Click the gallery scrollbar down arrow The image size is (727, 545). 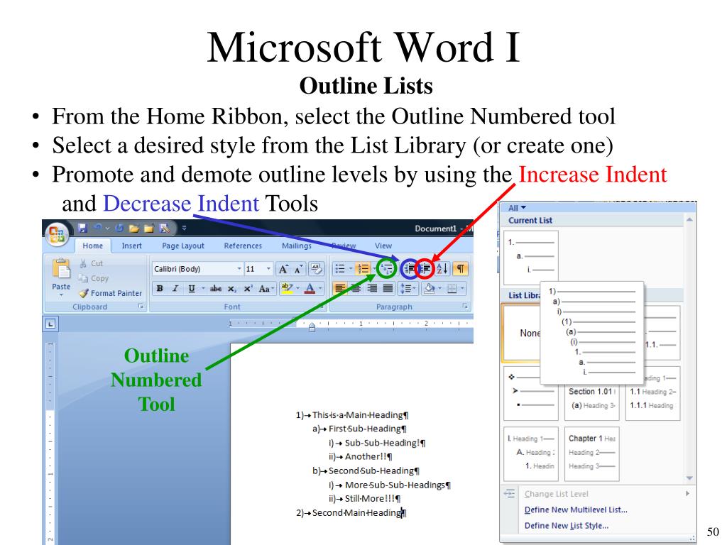pyautogui.click(x=689, y=478)
